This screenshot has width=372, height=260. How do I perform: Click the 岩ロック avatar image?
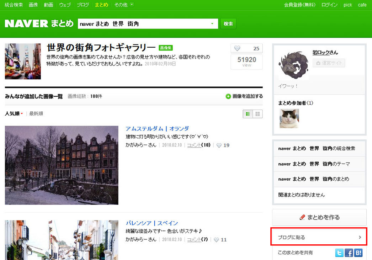pyautogui.click(x=293, y=65)
